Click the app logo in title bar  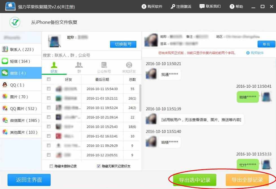pos(10,6)
